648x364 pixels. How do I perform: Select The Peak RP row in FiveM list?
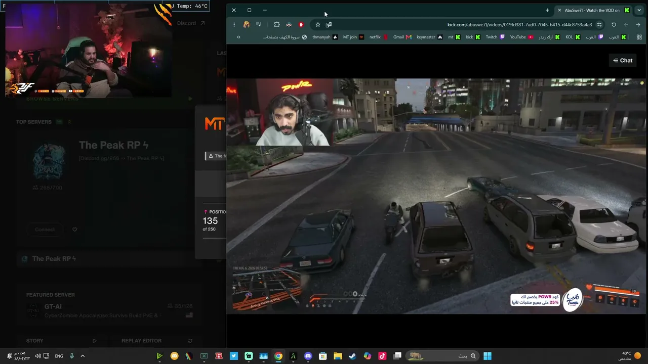point(109,259)
